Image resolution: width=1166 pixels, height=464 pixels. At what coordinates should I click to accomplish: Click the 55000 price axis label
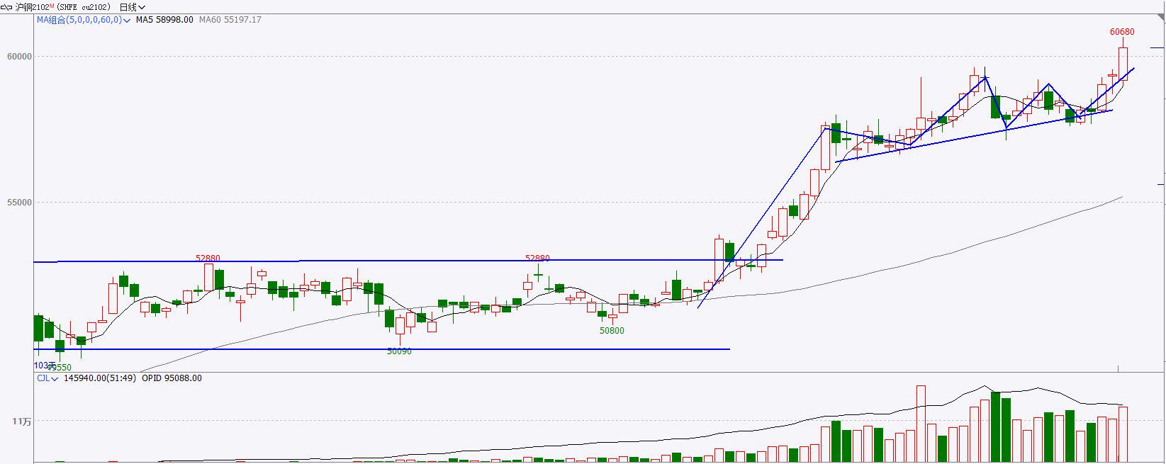20,203
